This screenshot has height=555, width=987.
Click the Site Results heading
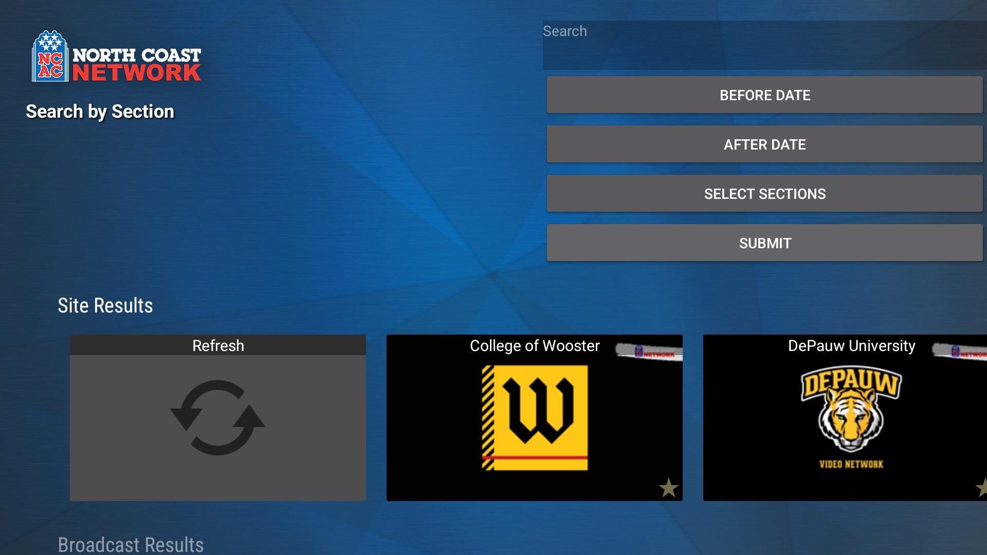105,306
